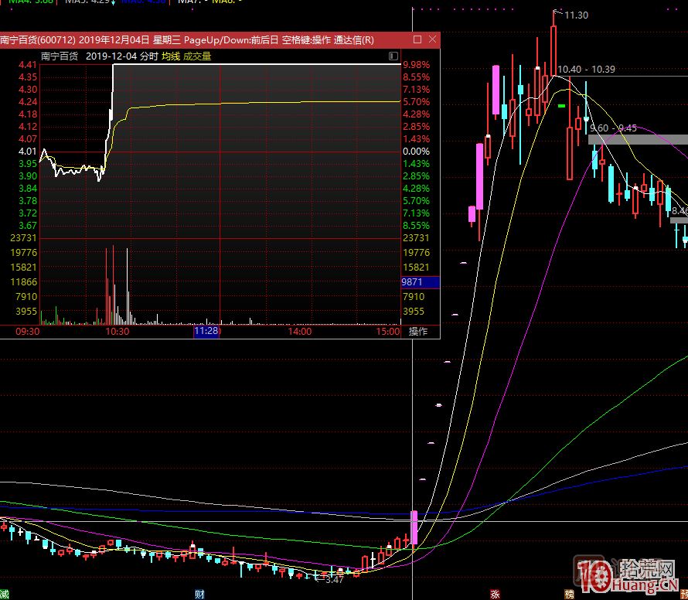688x600 pixels.
Task: Select the 成交量 label in popup header
Action: [197, 56]
